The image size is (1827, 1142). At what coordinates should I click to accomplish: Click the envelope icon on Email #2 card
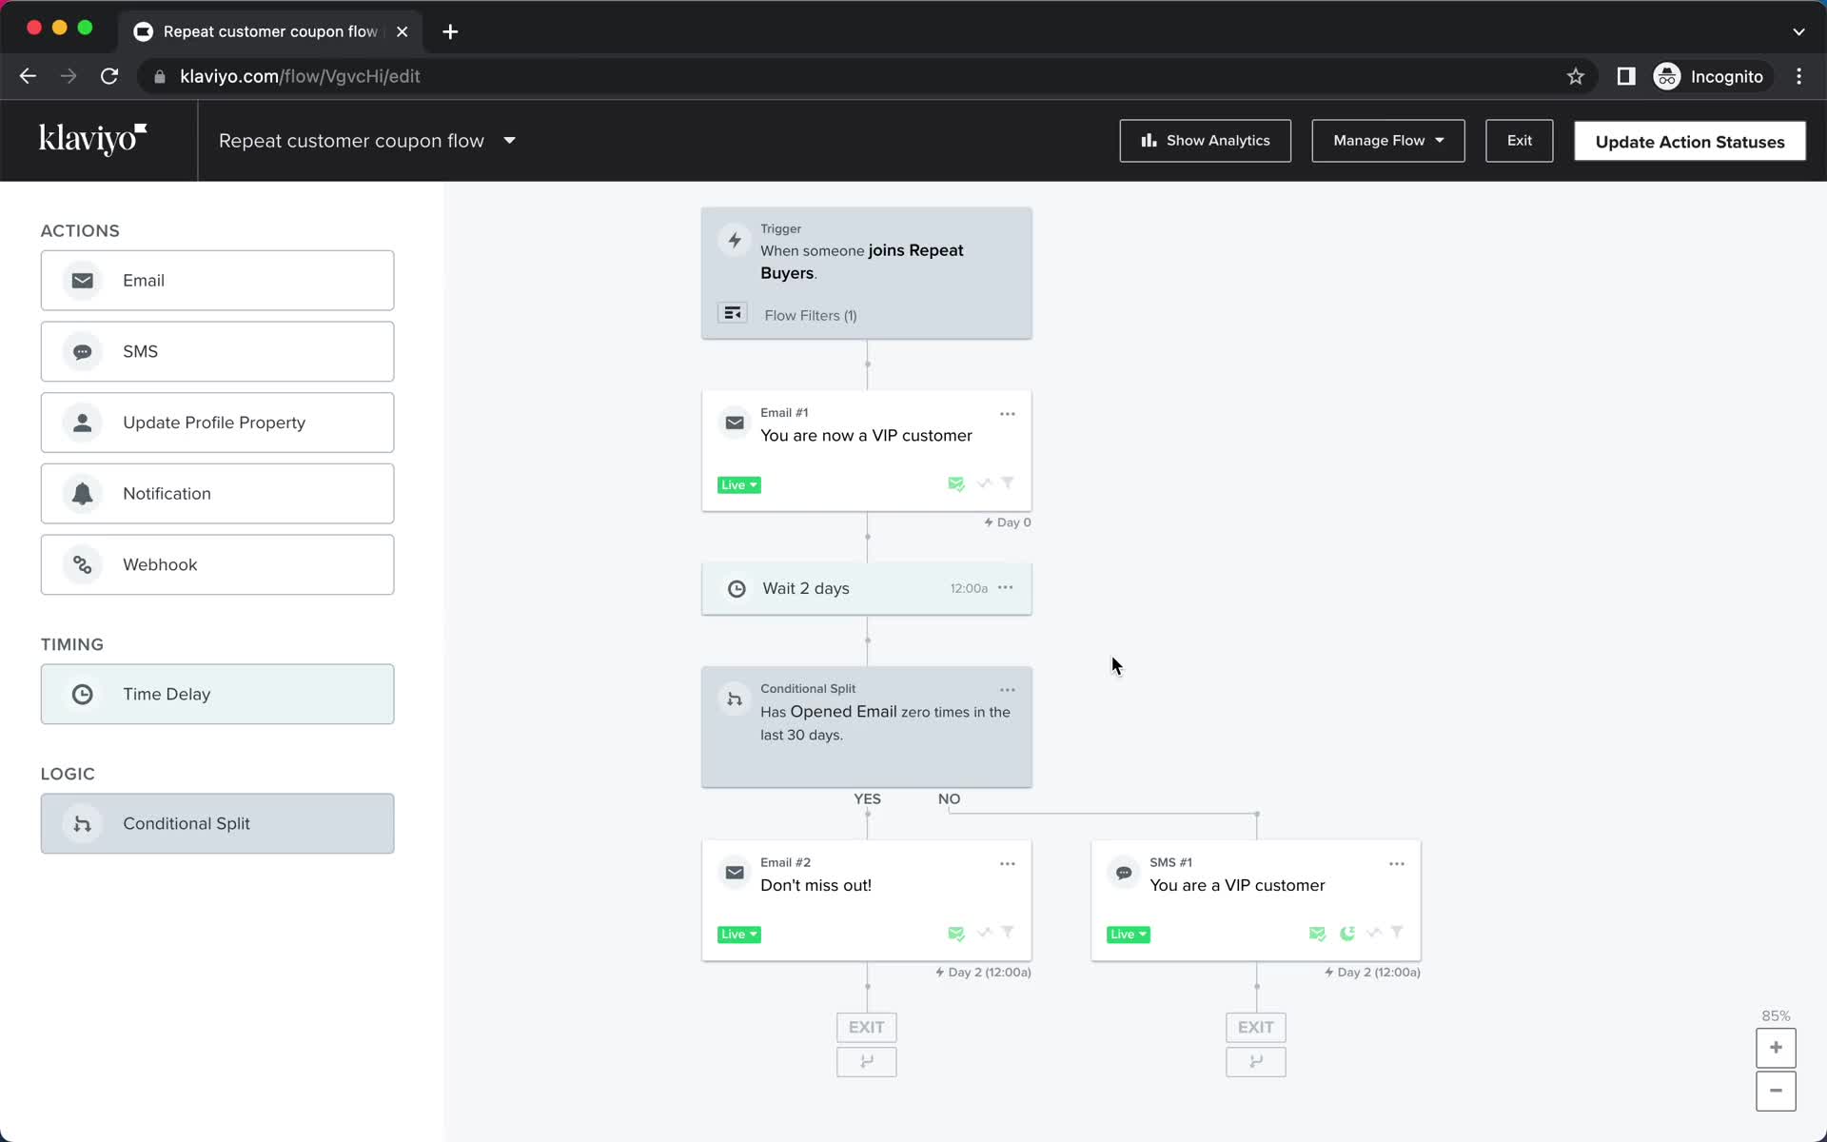click(x=735, y=873)
